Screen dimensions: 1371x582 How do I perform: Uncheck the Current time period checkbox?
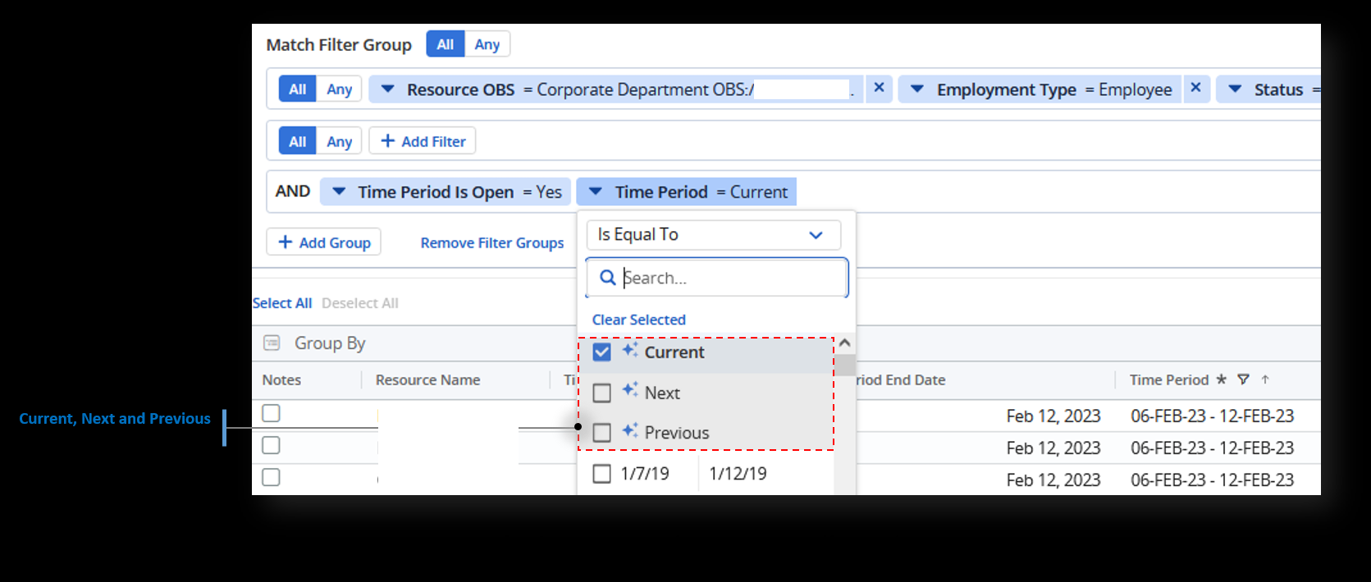pyautogui.click(x=601, y=352)
